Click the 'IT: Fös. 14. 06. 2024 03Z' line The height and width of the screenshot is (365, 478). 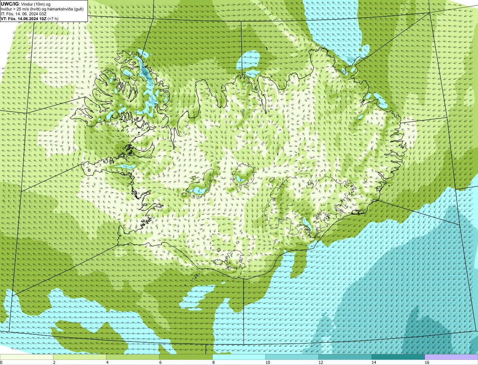coord(24,14)
